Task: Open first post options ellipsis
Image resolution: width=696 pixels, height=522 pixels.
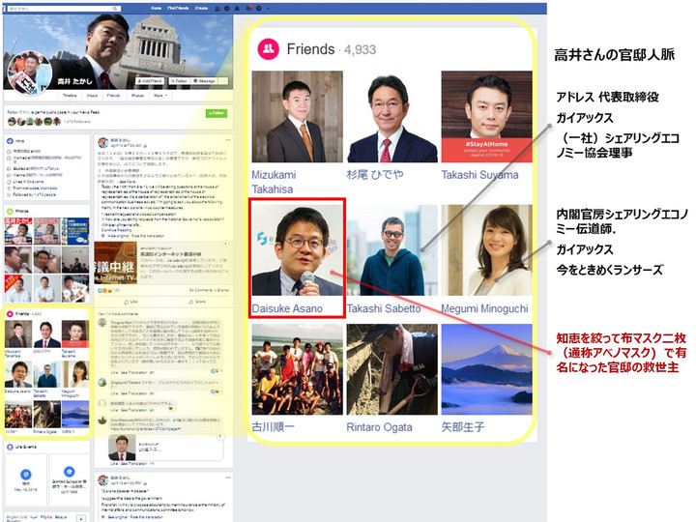Action: (x=228, y=140)
